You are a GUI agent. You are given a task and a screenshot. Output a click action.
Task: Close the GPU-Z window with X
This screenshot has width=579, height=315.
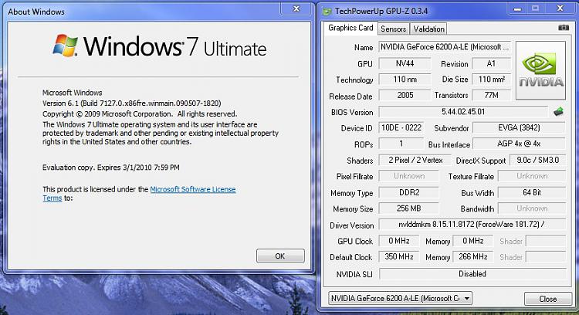pos(560,8)
